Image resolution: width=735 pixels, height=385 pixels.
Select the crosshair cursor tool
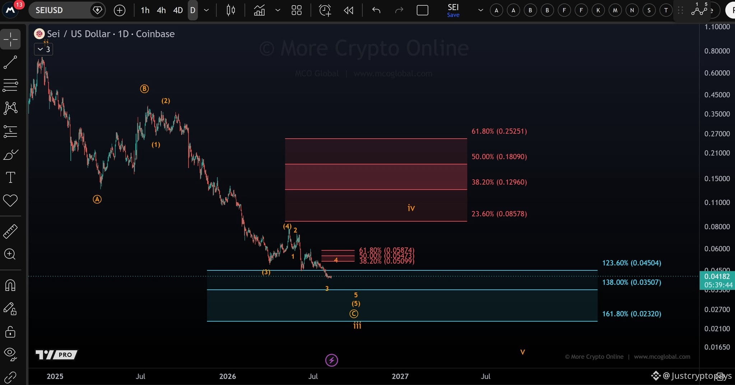click(10, 39)
